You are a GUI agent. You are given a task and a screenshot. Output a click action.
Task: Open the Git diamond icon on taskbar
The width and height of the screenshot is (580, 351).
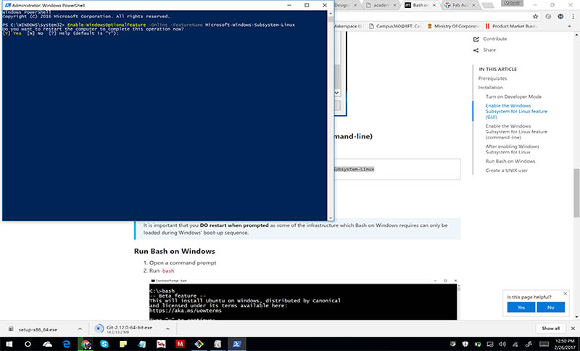pyautogui.click(x=199, y=344)
